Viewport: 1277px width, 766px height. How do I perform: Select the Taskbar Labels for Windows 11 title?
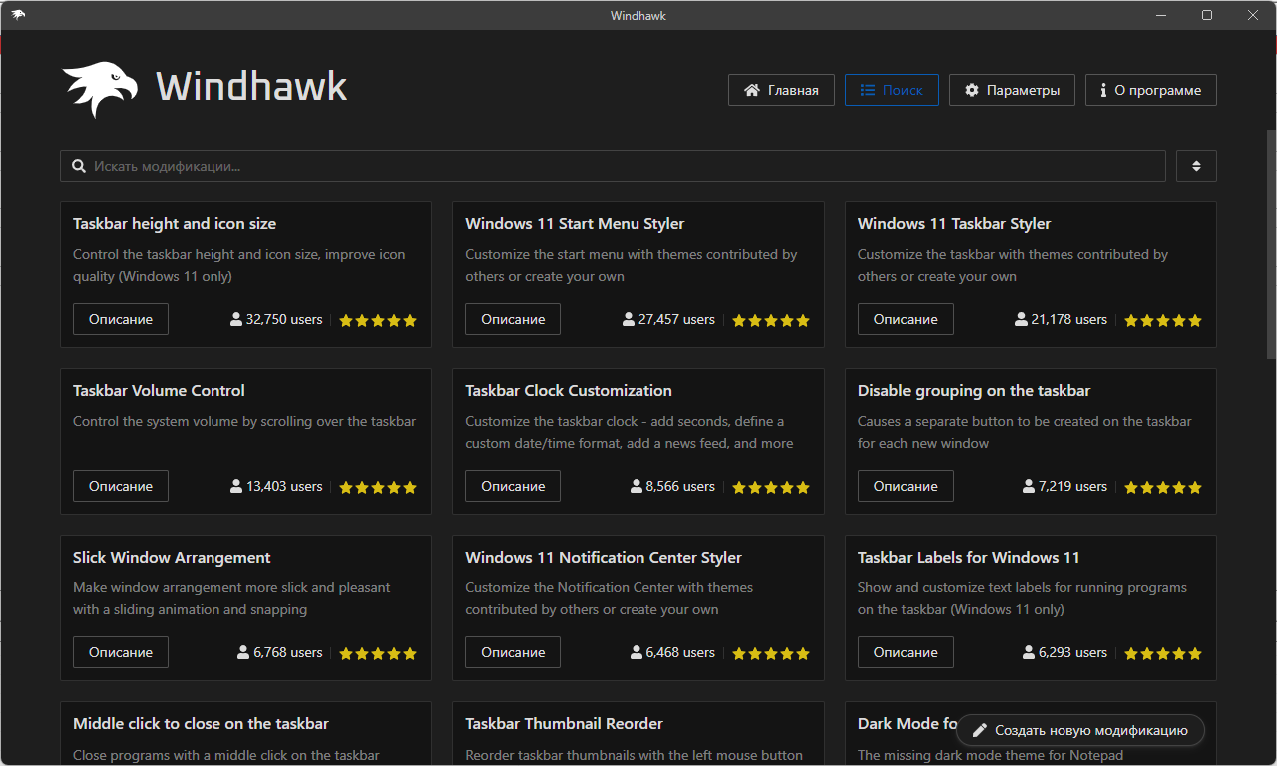tap(969, 558)
